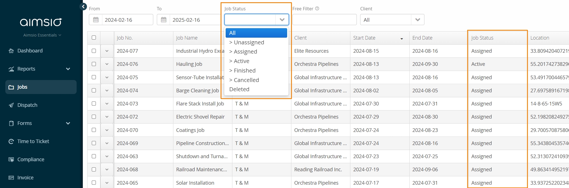Image resolution: width=569 pixels, height=188 pixels.
Task: Toggle the select-all checkbox in table header
Action: [x=94, y=38]
